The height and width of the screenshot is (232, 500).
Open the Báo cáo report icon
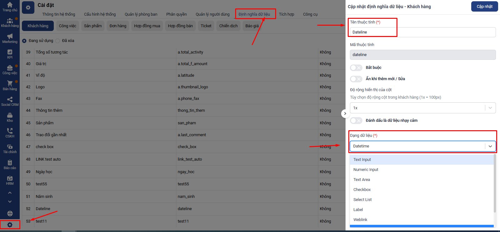click(10, 163)
